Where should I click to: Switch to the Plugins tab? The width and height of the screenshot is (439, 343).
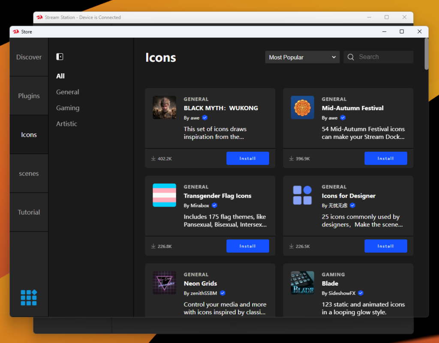pos(29,96)
